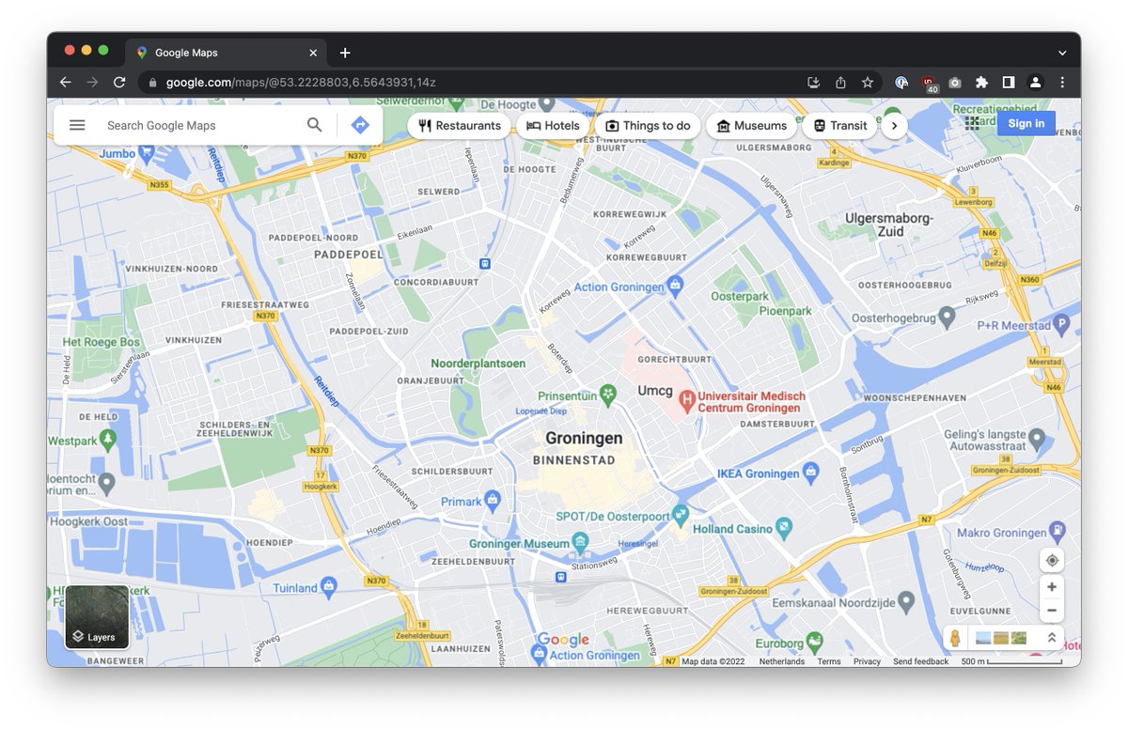Open the IKEA Groningen map marker
Image resolution: width=1128 pixels, height=729 pixels.
[x=808, y=473]
